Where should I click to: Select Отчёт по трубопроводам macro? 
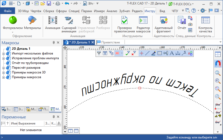pyautogui.click(x=30, y=63)
